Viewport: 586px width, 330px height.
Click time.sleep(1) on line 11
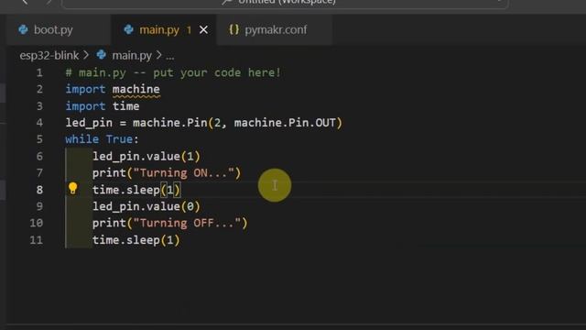136,240
